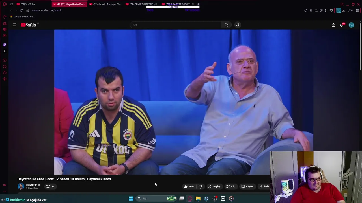Submit search with the magnifier button
Viewport: 362px width, 203px height.
[226, 25]
